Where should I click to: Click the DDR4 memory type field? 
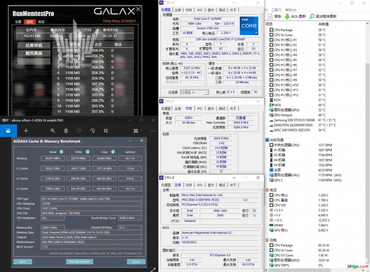pyautogui.click(x=189, y=118)
